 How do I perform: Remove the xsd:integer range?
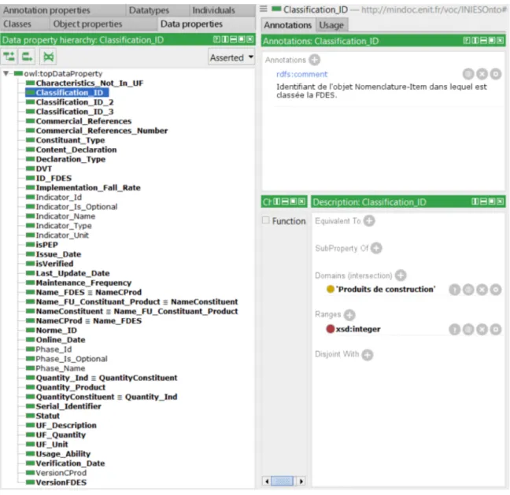tap(482, 330)
